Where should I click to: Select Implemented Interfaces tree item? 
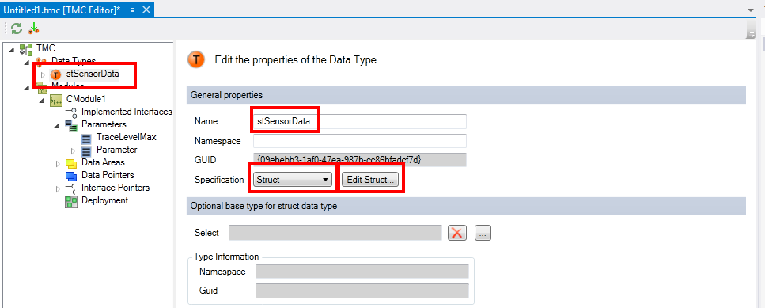(127, 112)
